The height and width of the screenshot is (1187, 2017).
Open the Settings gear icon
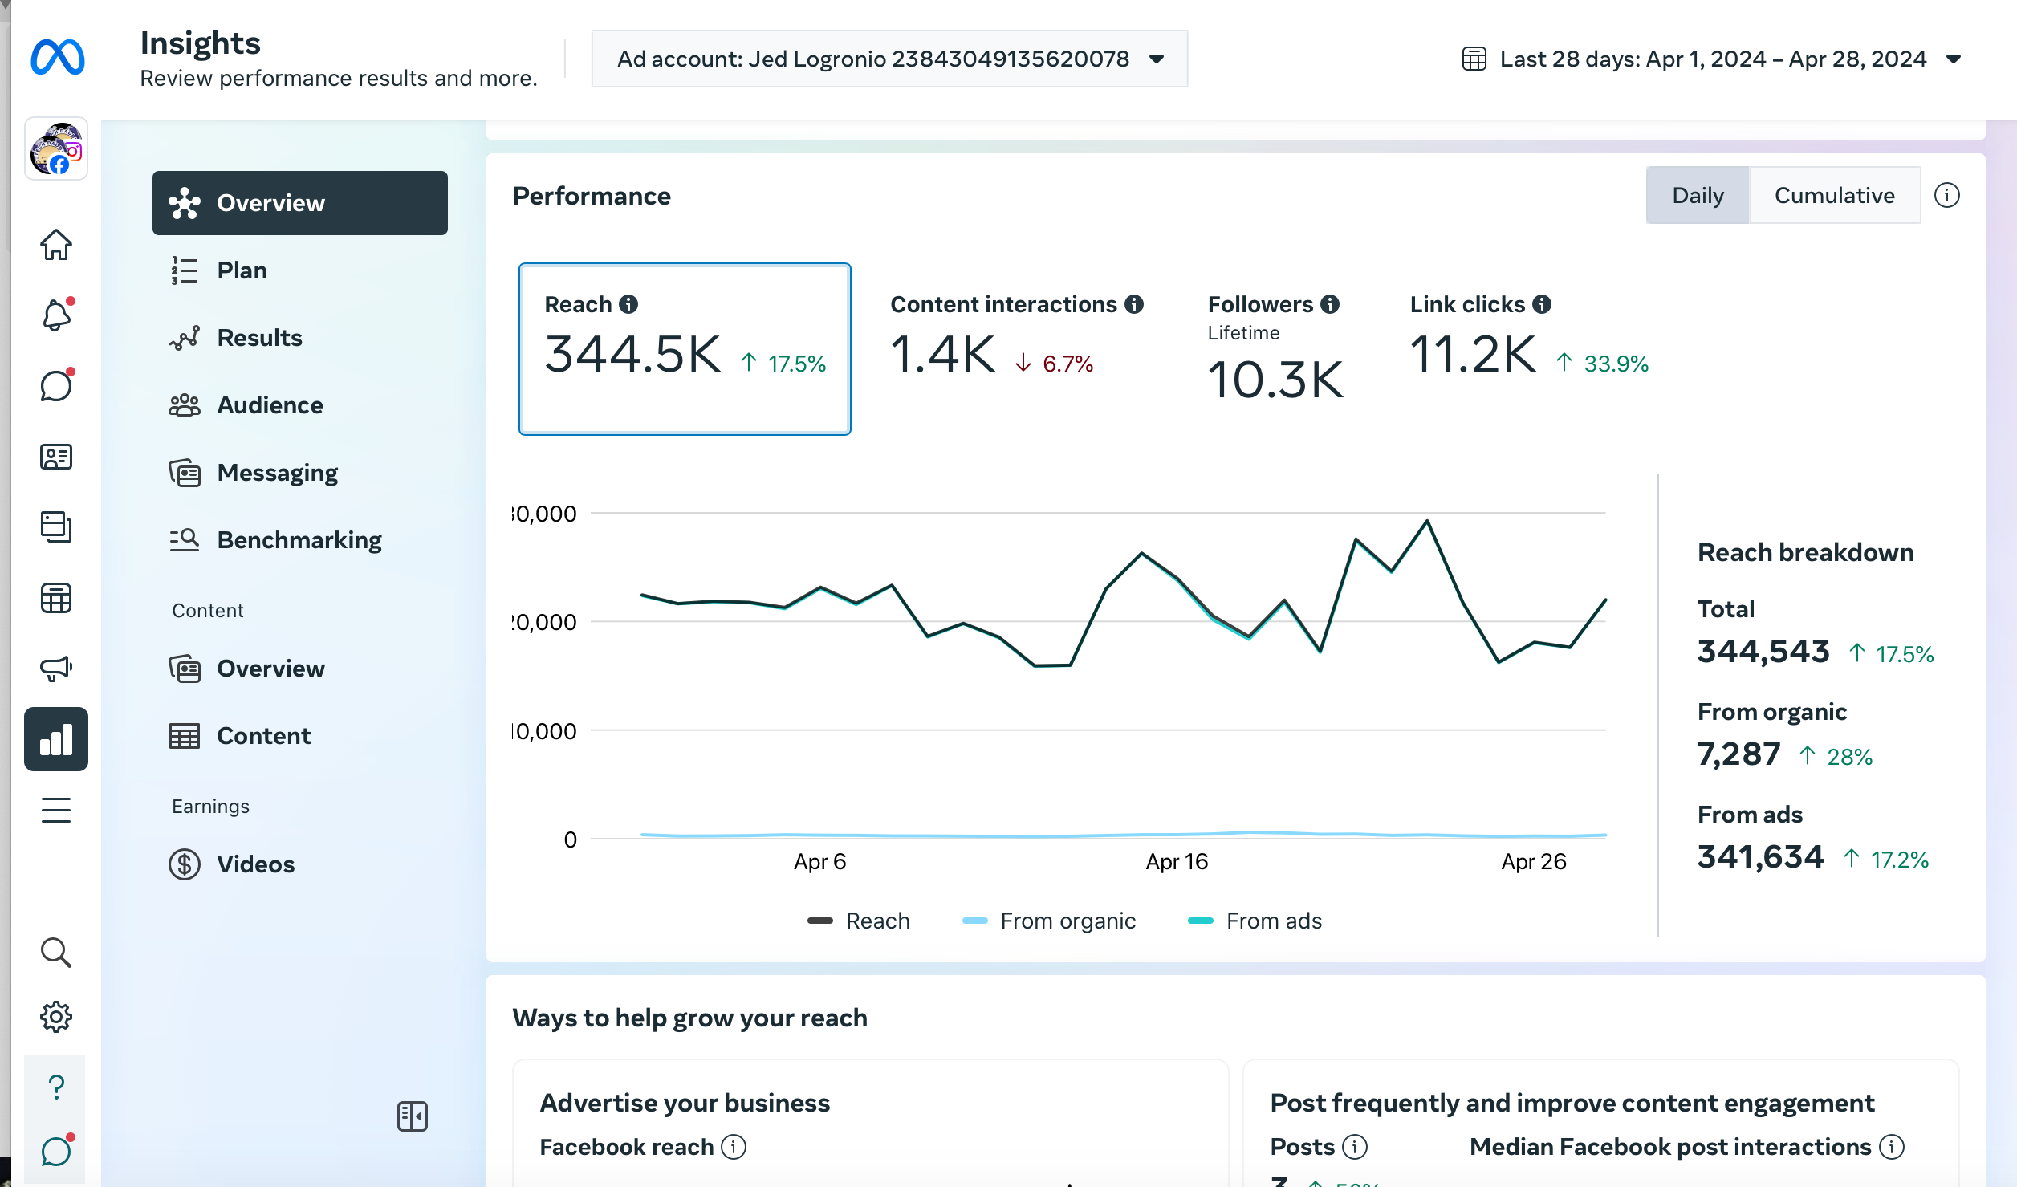tap(56, 1017)
